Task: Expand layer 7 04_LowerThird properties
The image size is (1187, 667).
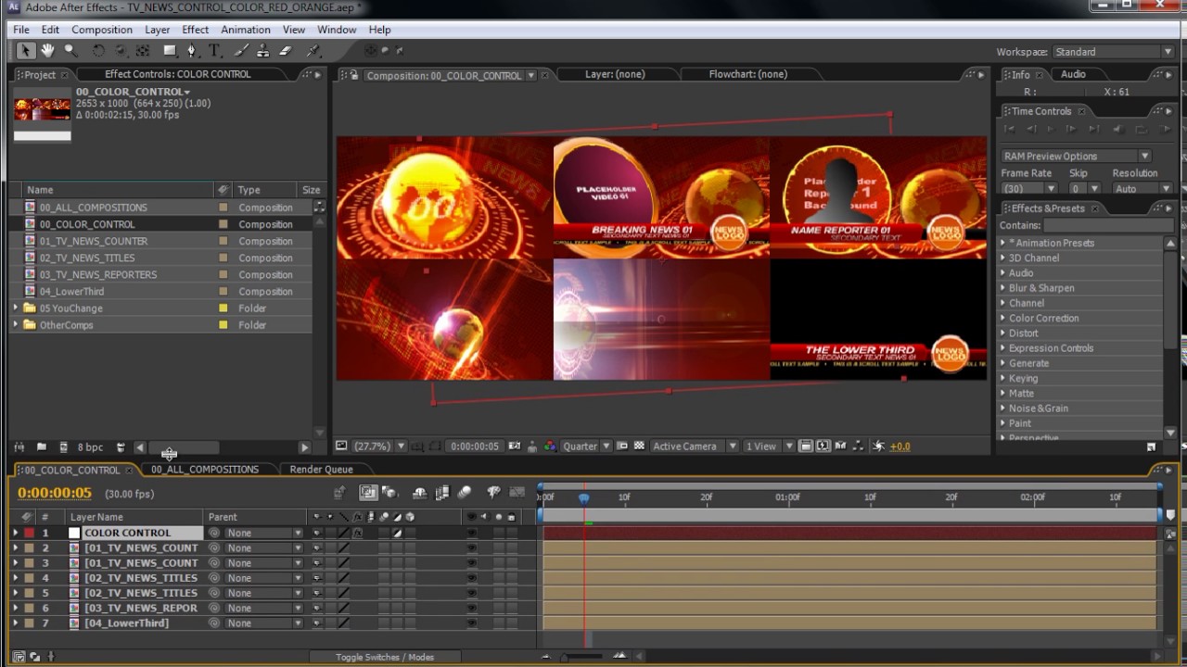Action: click(x=15, y=623)
